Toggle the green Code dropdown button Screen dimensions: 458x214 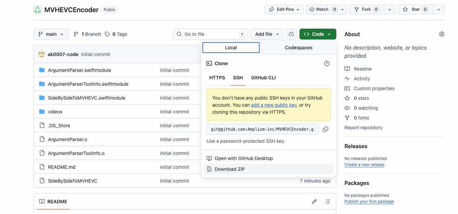[x=318, y=34]
